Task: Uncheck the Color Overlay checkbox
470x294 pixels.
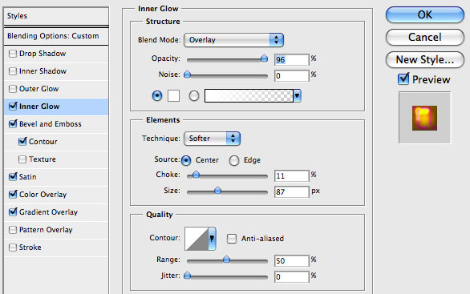Action: pyautogui.click(x=13, y=195)
